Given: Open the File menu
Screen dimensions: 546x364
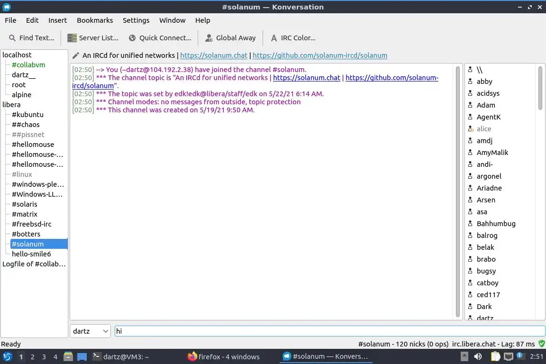Looking at the screenshot, I should click(10, 20).
